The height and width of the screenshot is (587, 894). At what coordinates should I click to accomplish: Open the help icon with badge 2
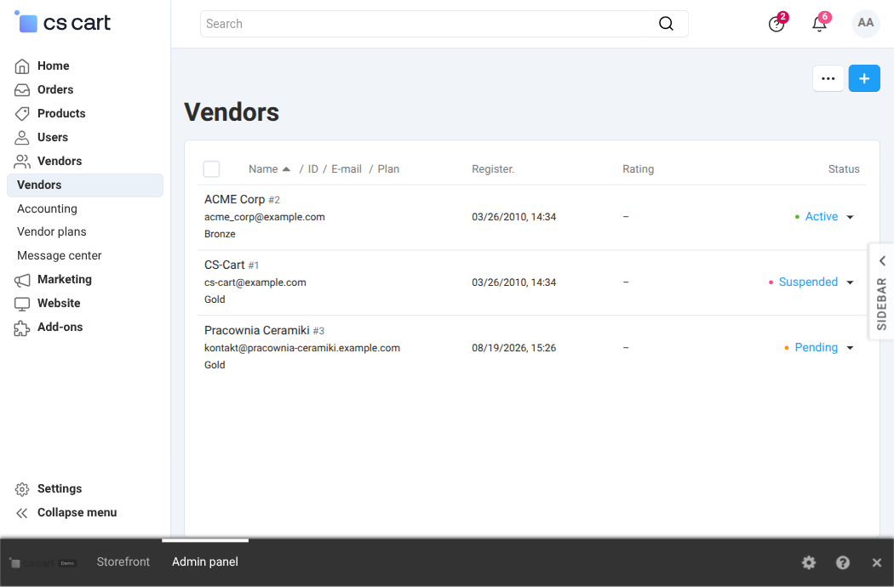pyautogui.click(x=777, y=23)
